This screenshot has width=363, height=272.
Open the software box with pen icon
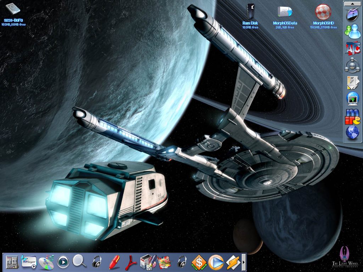pos(148,262)
